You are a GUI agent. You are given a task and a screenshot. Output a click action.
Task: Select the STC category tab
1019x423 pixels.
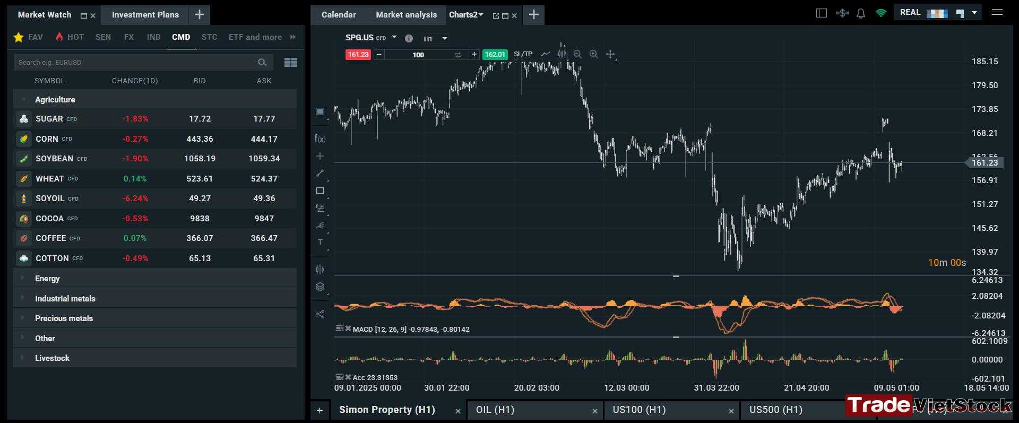coord(209,37)
